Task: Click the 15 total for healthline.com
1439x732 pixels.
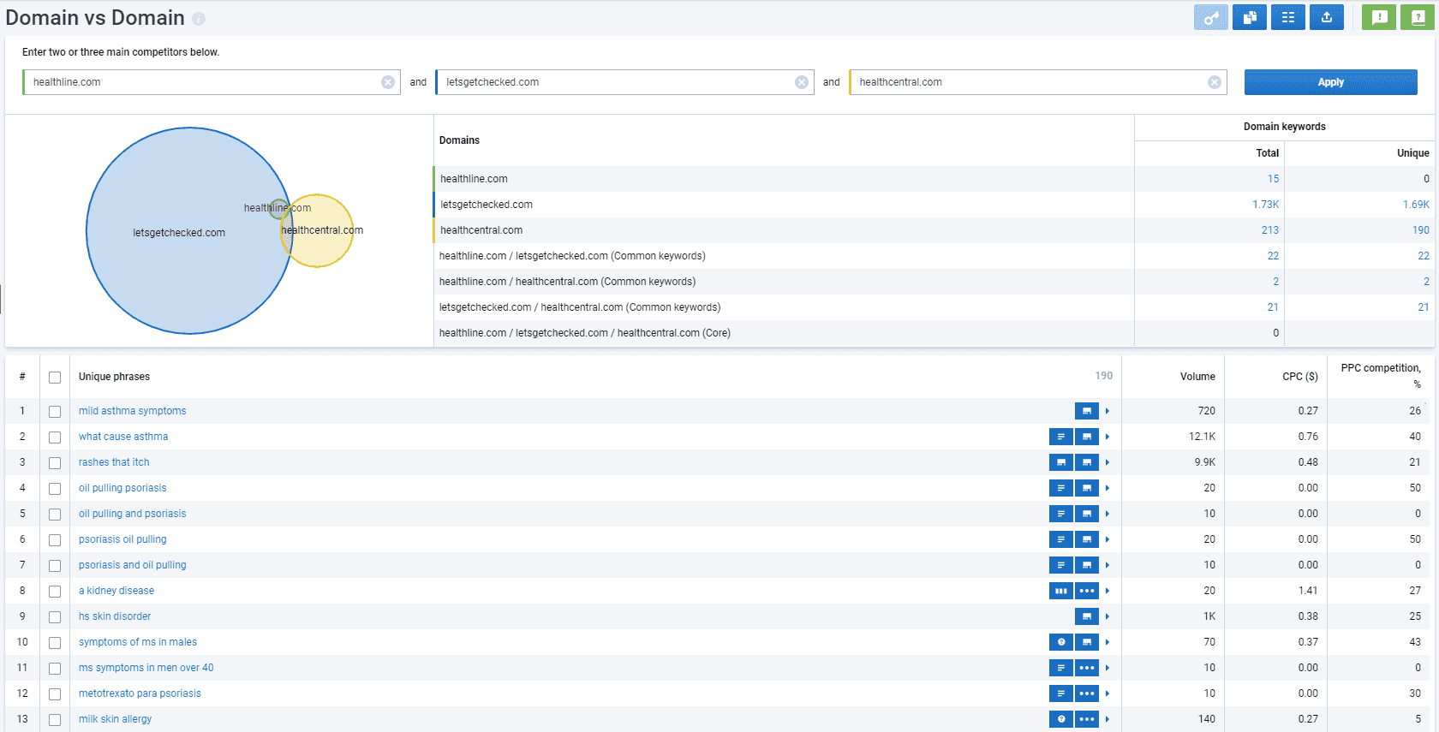Action: (x=1273, y=179)
